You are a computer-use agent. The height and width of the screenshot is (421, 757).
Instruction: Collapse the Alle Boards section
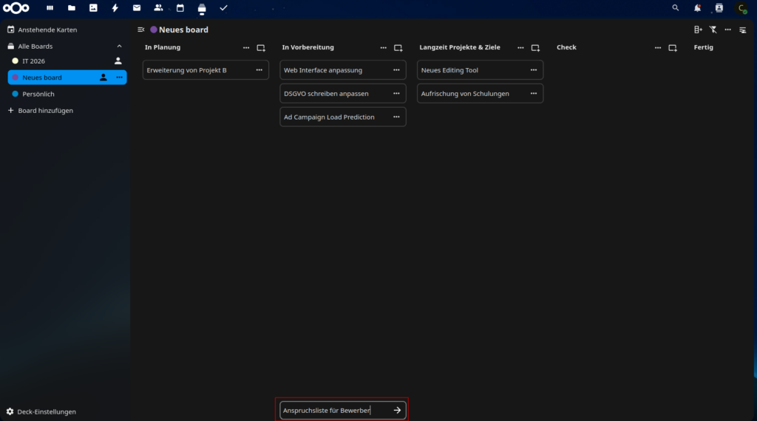click(119, 47)
